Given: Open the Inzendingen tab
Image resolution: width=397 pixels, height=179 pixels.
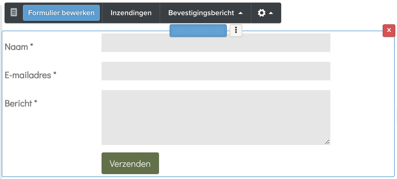Looking at the screenshot, I should pos(131,13).
